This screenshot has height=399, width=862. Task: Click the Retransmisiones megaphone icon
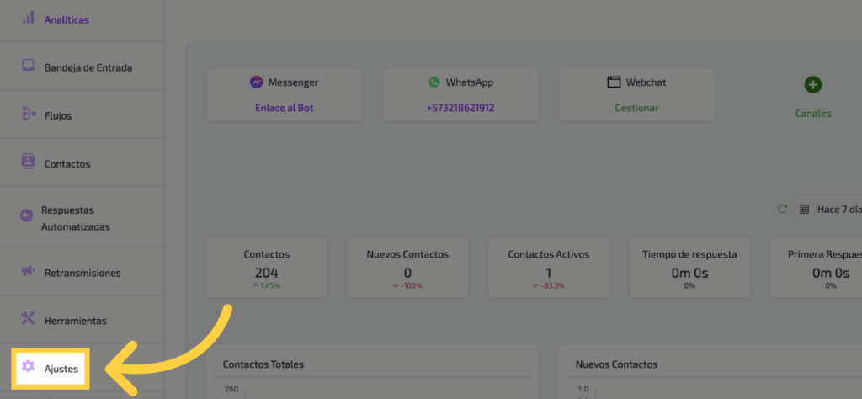28,271
